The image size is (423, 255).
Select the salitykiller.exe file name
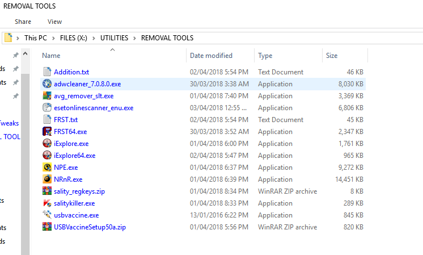point(74,203)
